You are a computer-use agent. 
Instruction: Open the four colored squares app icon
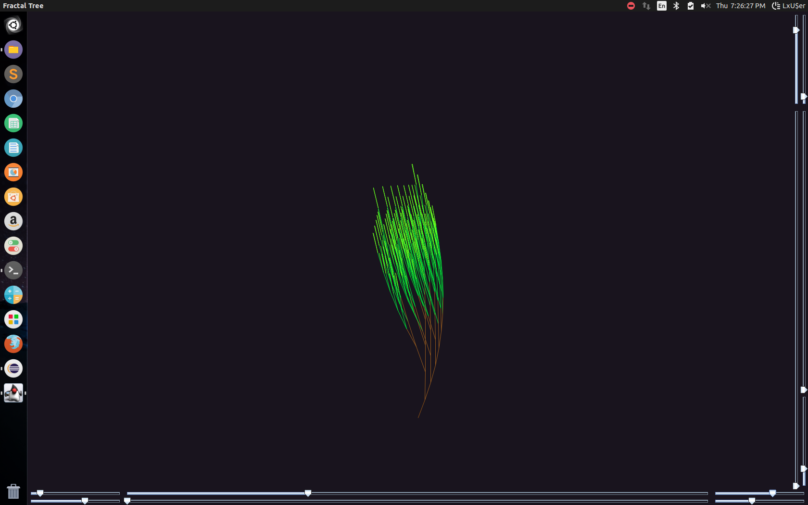point(13,319)
